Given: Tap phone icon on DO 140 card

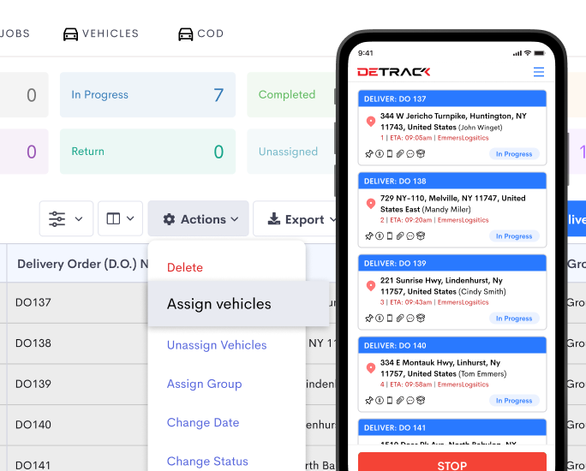Looking at the screenshot, I should coord(390,400).
